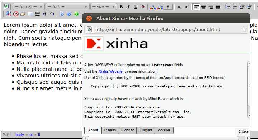Set right-to-left text direction

click(52, 14)
